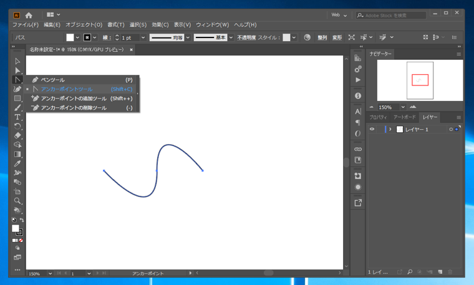Choose アンカーポイントの追加ツール from flyout
This screenshot has width=474, height=285.
click(74, 99)
